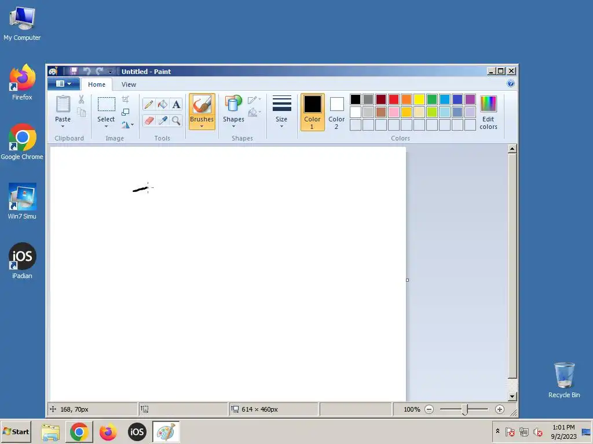Viewport: 593px width, 444px height.
Task: Click the zoom out minus button
Action: (429, 409)
